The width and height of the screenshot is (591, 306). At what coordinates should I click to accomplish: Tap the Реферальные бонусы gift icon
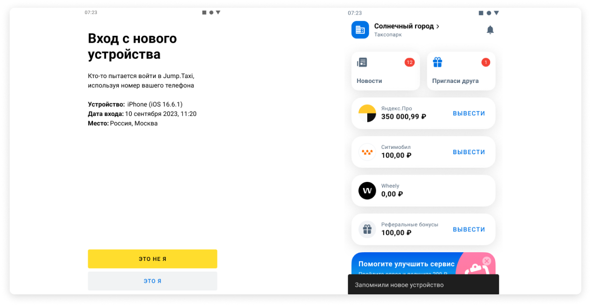tap(367, 229)
